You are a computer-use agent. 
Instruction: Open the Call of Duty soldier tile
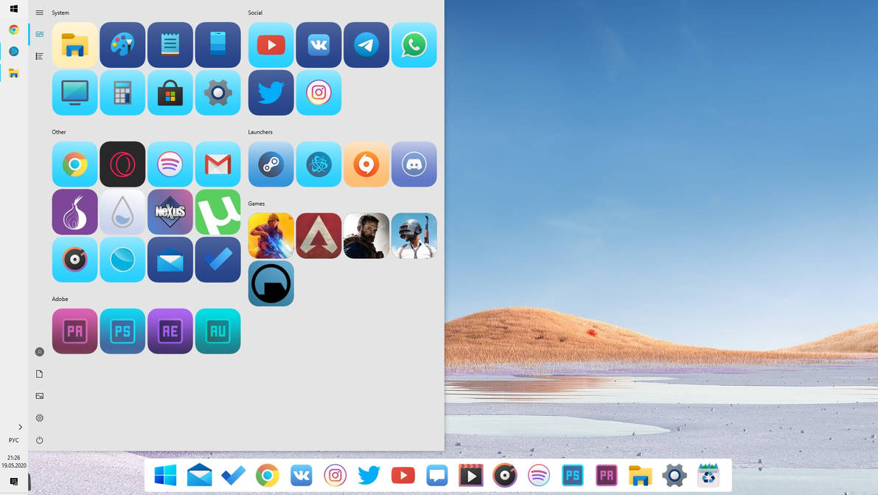(366, 236)
